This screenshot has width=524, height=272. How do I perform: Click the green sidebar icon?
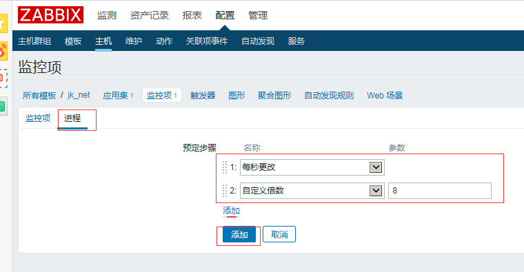tap(3, 107)
